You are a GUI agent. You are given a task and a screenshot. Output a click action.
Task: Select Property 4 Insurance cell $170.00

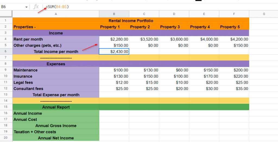click(x=204, y=76)
